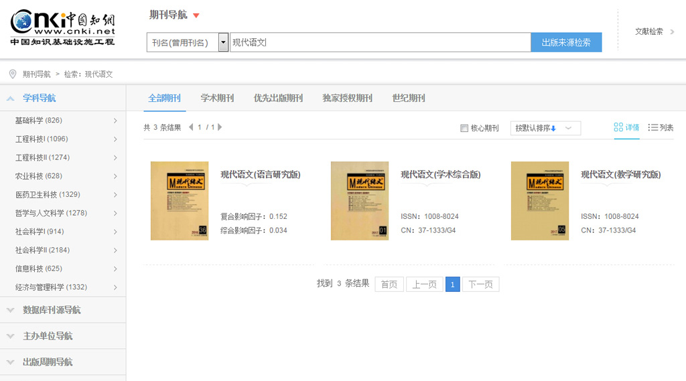
Task: Focus the search box containing 现代语文
Action: point(381,42)
